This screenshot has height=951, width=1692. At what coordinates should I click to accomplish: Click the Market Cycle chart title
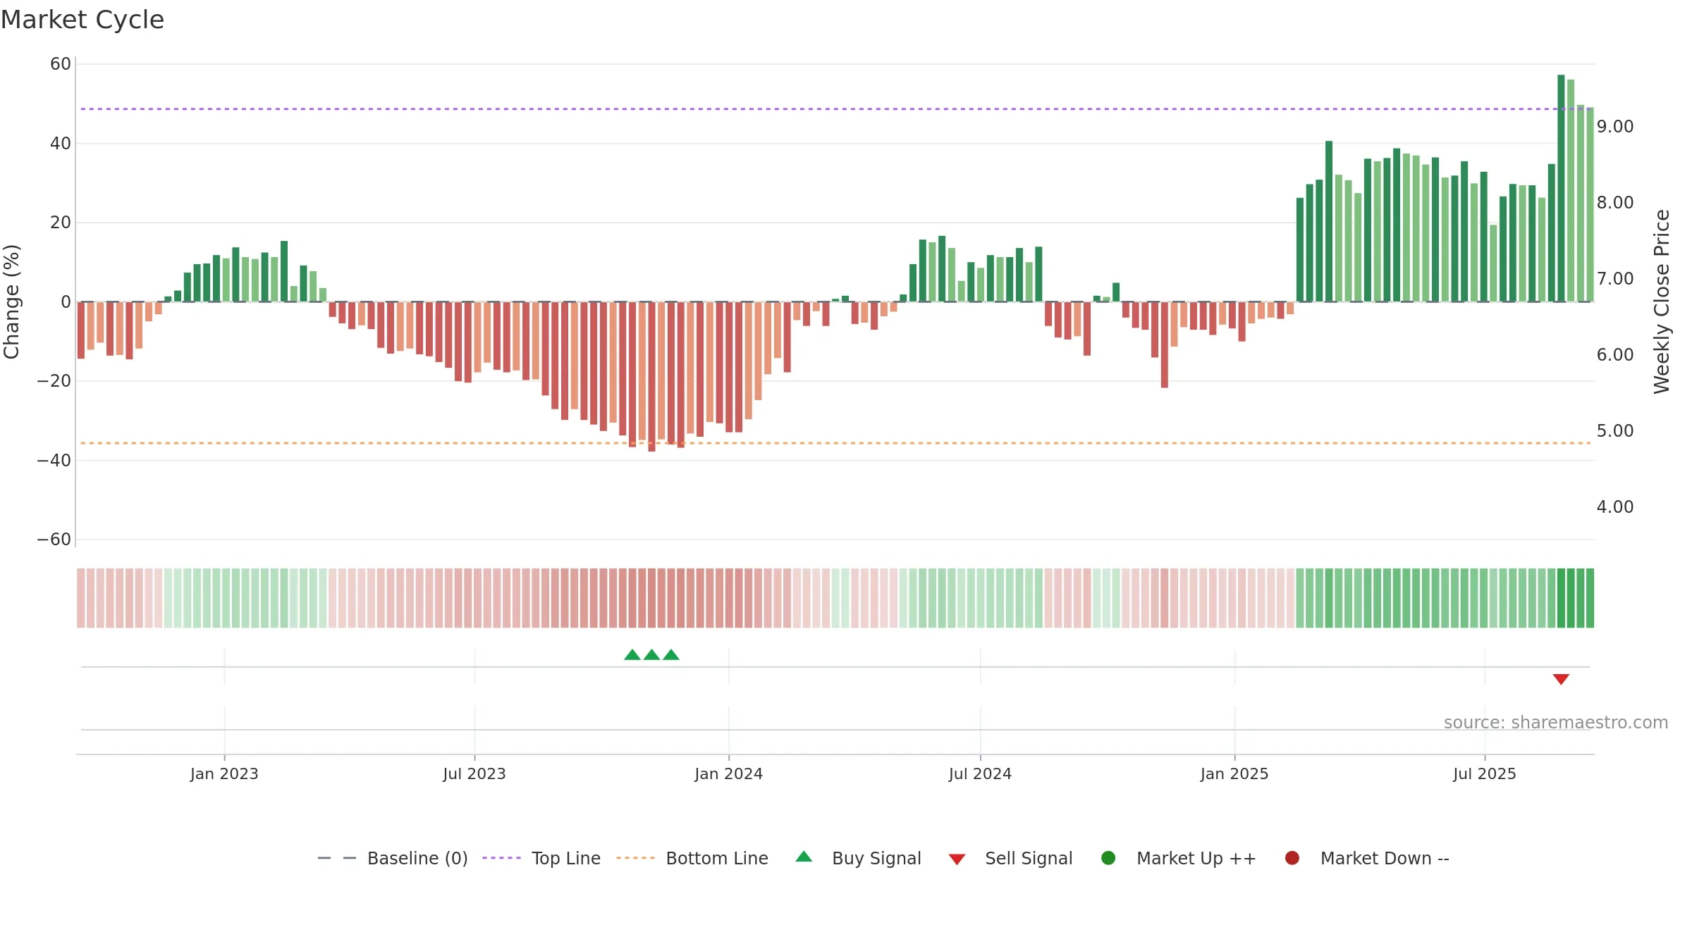tap(82, 20)
